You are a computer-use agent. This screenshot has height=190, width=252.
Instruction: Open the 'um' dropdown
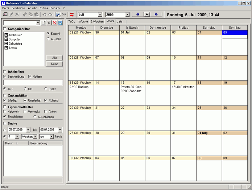pos(51,137)
